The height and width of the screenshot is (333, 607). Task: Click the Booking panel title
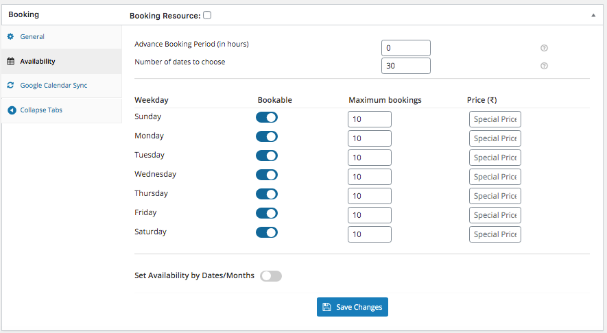pyautogui.click(x=23, y=14)
